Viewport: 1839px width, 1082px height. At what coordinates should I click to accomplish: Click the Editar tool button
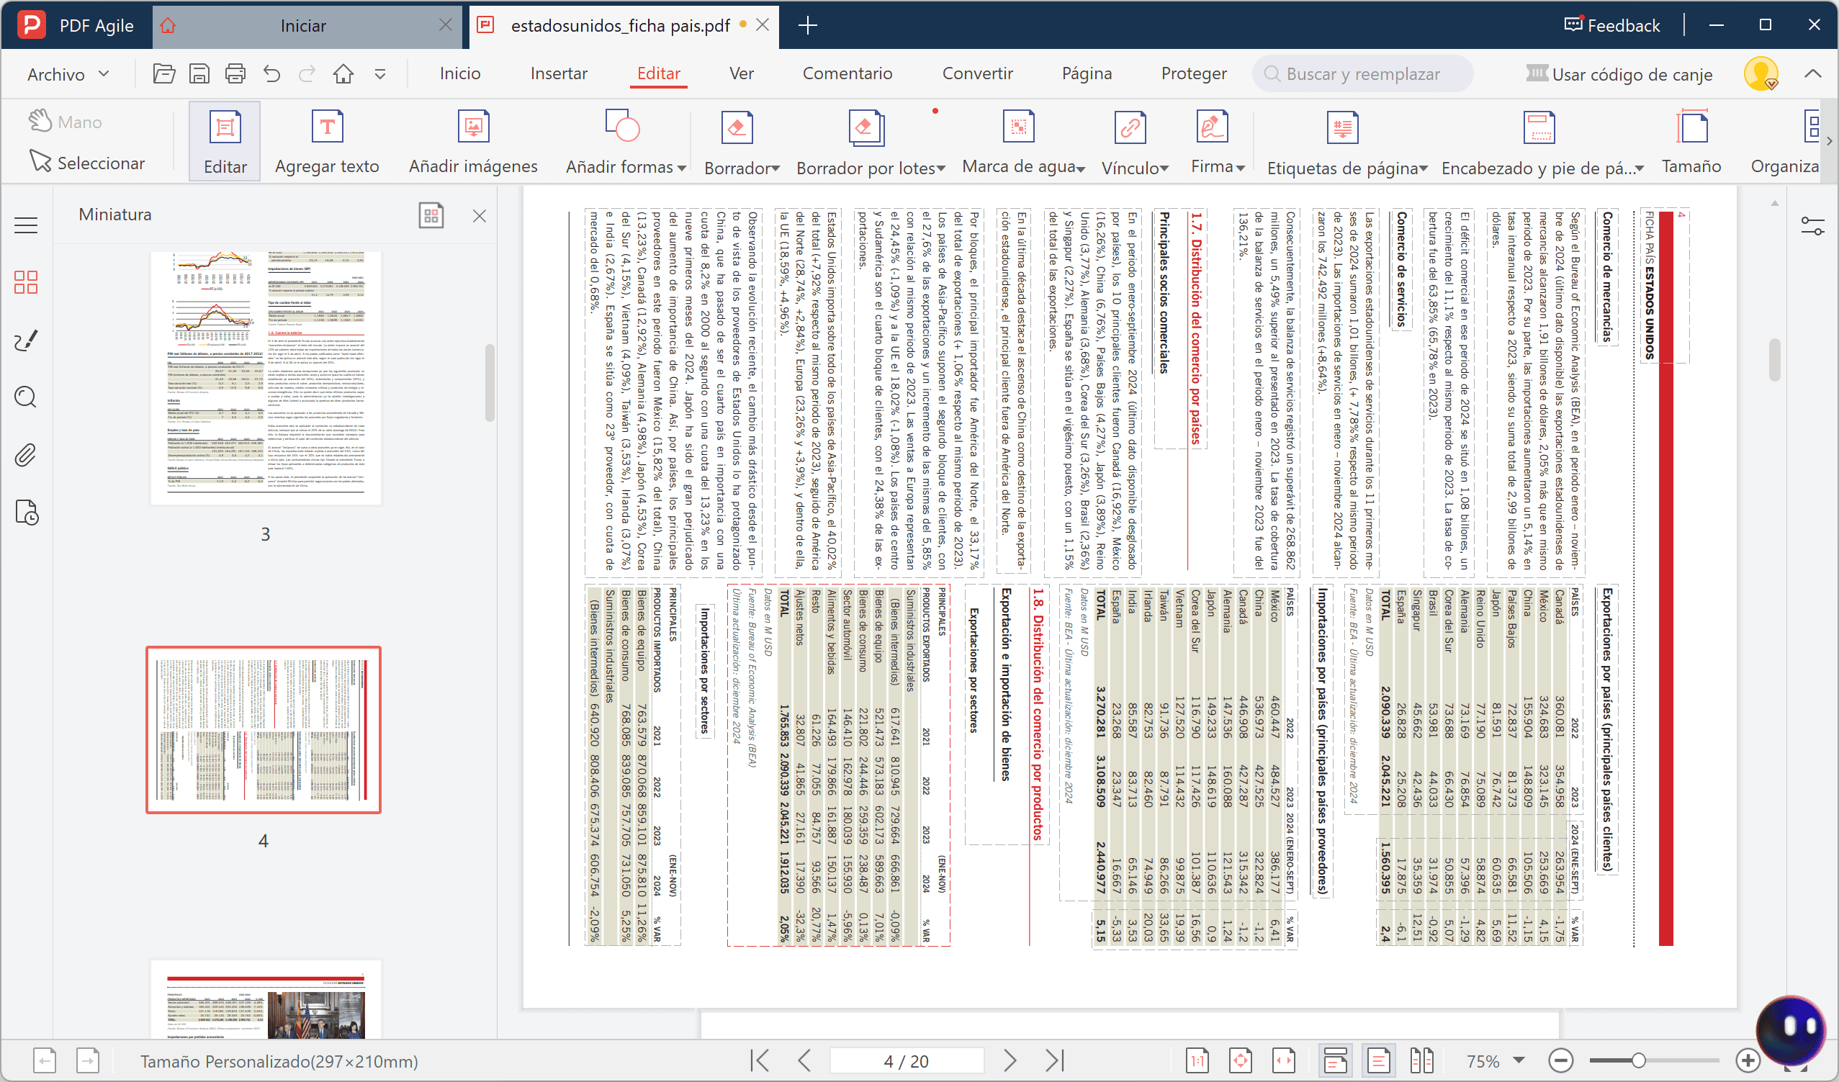(x=225, y=142)
